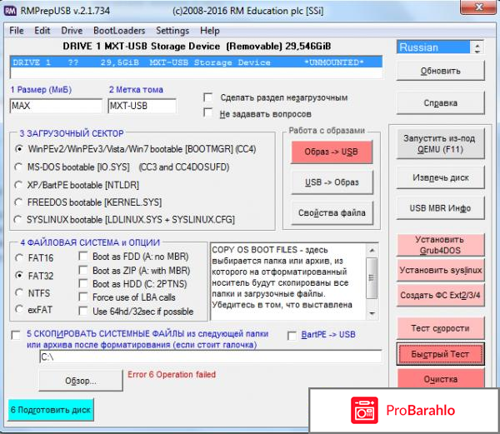
Task: Toggle 'Не задавать вопросов' checkbox
Action: coord(208,113)
